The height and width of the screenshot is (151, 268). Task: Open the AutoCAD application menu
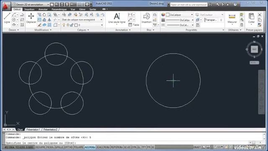(6, 6)
